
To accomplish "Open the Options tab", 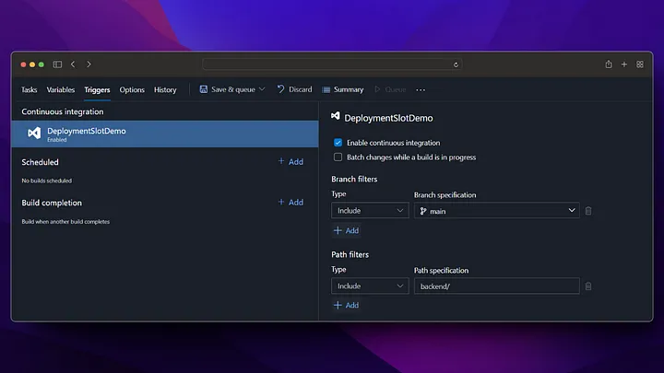I will [132, 89].
